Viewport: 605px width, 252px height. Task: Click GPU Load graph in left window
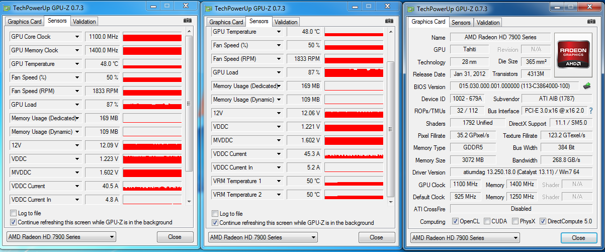click(152, 105)
